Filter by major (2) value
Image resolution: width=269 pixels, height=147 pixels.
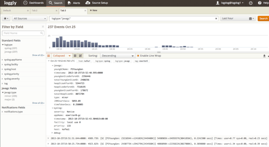point(10,99)
